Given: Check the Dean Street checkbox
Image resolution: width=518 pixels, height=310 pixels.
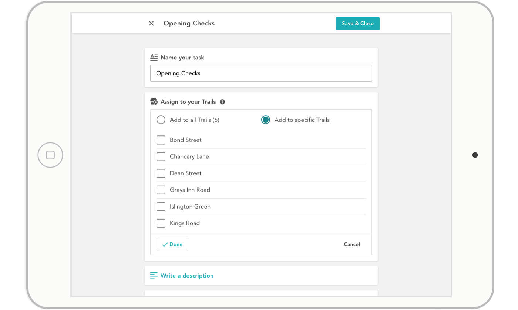Looking at the screenshot, I should coord(161,173).
